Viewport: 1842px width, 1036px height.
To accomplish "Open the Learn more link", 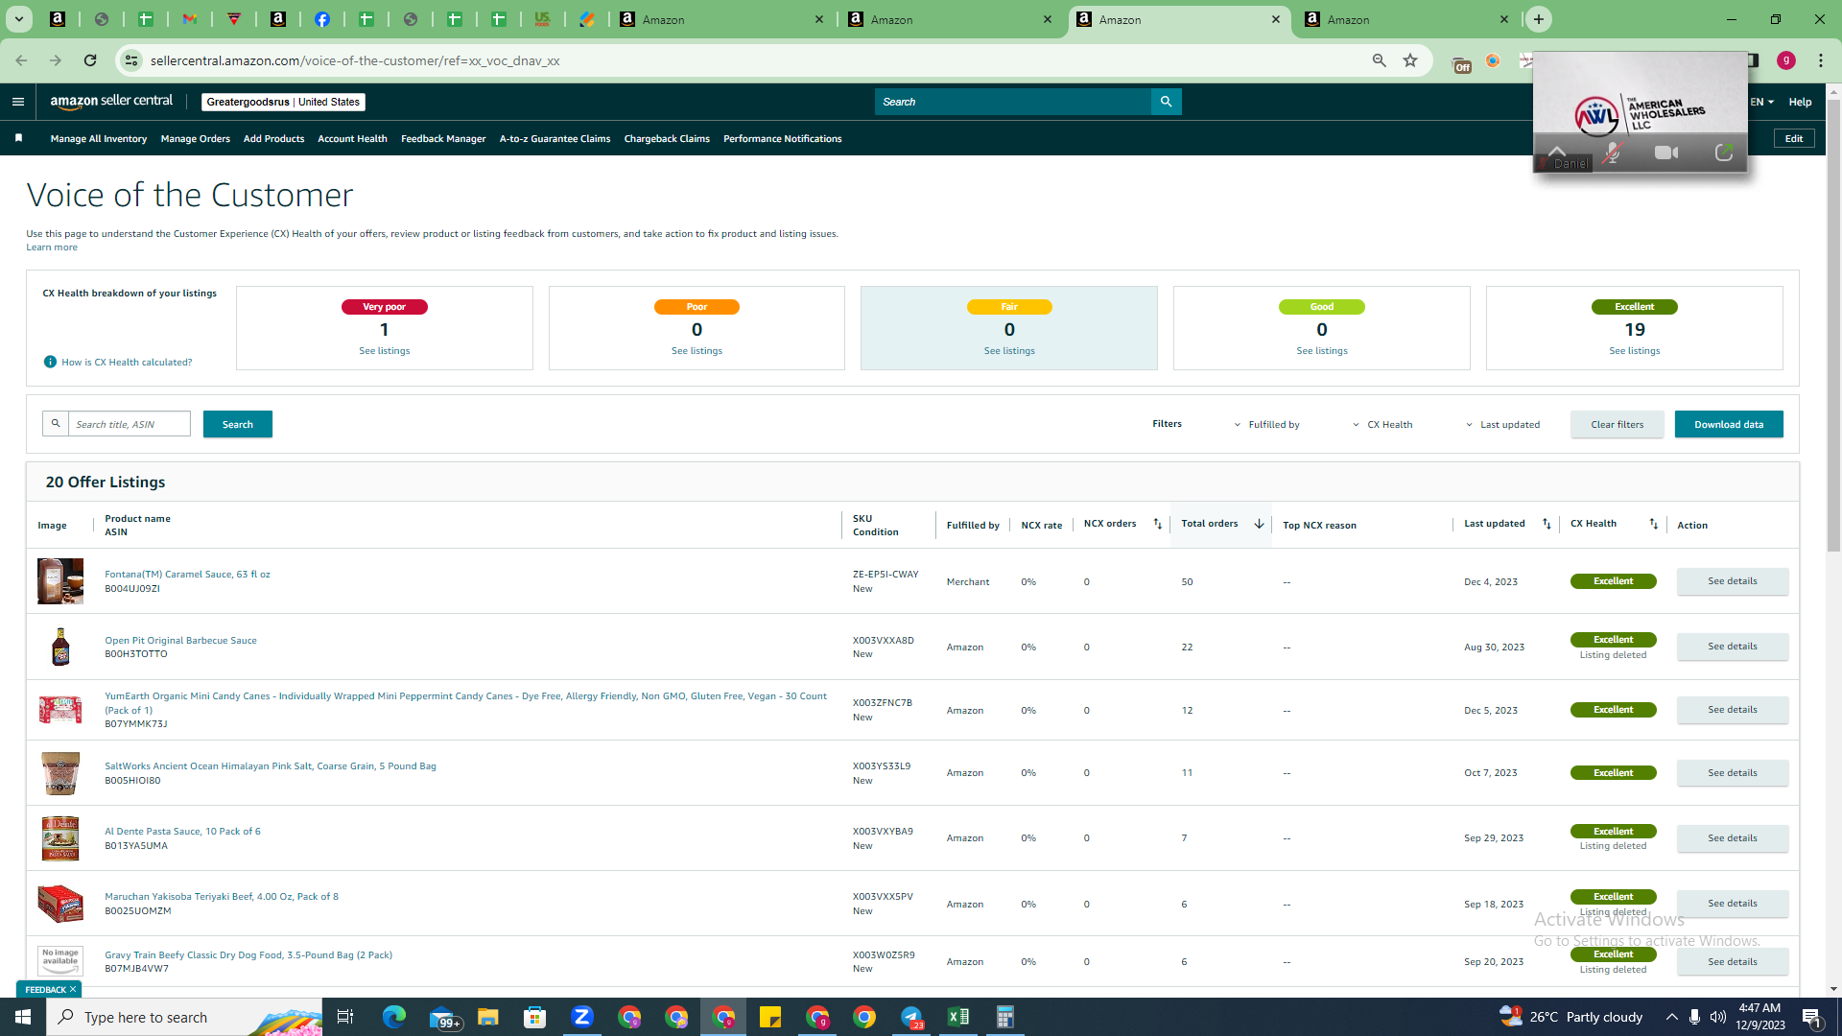I will click(x=52, y=247).
